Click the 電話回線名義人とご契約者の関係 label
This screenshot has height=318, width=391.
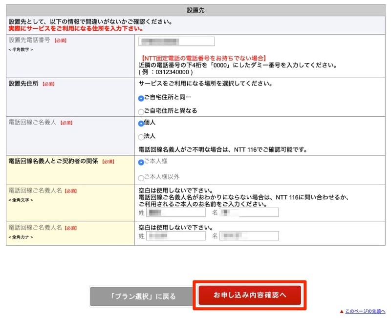(x=53, y=161)
